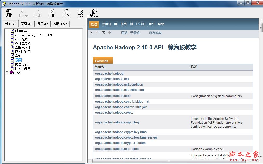Screen dimensions: 263x164
Task: Open org.apache.hadoop.crypto.key.kms.server link
Action: click(x=126, y=137)
